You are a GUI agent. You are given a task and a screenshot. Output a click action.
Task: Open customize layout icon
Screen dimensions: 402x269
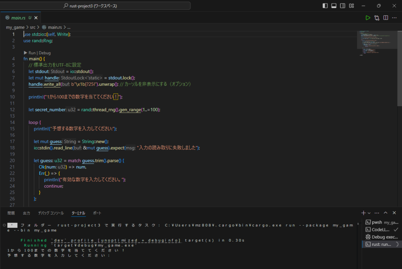click(x=351, y=5)
